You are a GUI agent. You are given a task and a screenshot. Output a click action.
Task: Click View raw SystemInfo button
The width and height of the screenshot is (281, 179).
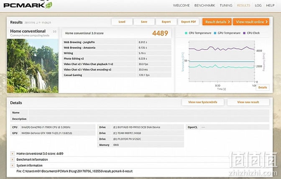tap(203, 102)
